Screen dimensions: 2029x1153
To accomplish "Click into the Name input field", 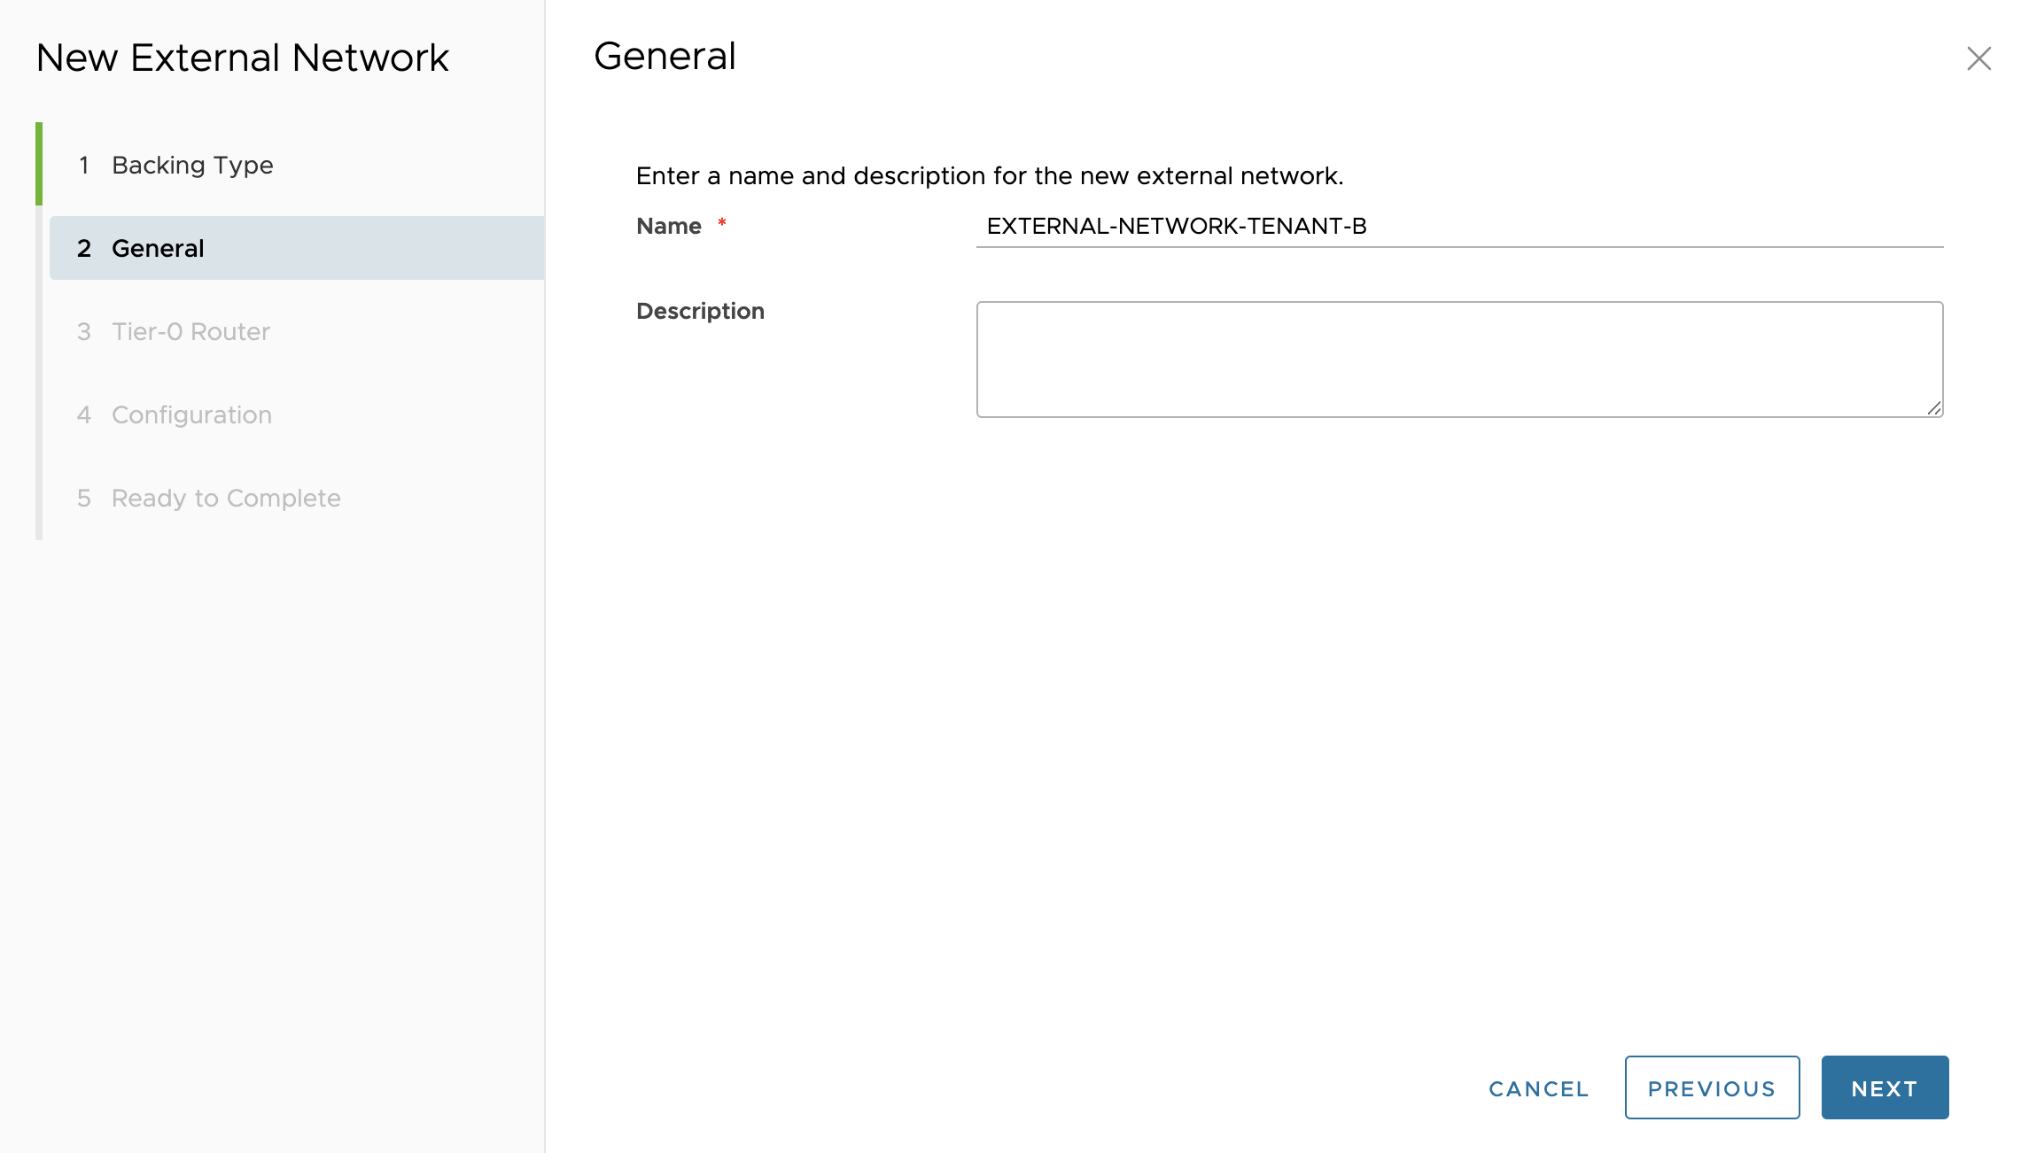I will (x=1458, y=227).
